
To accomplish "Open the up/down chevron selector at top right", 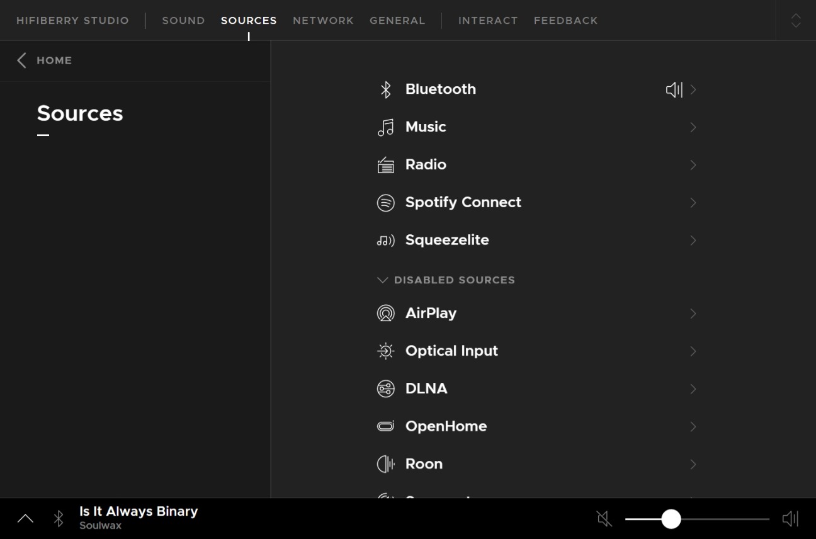I will pos(796,20).
